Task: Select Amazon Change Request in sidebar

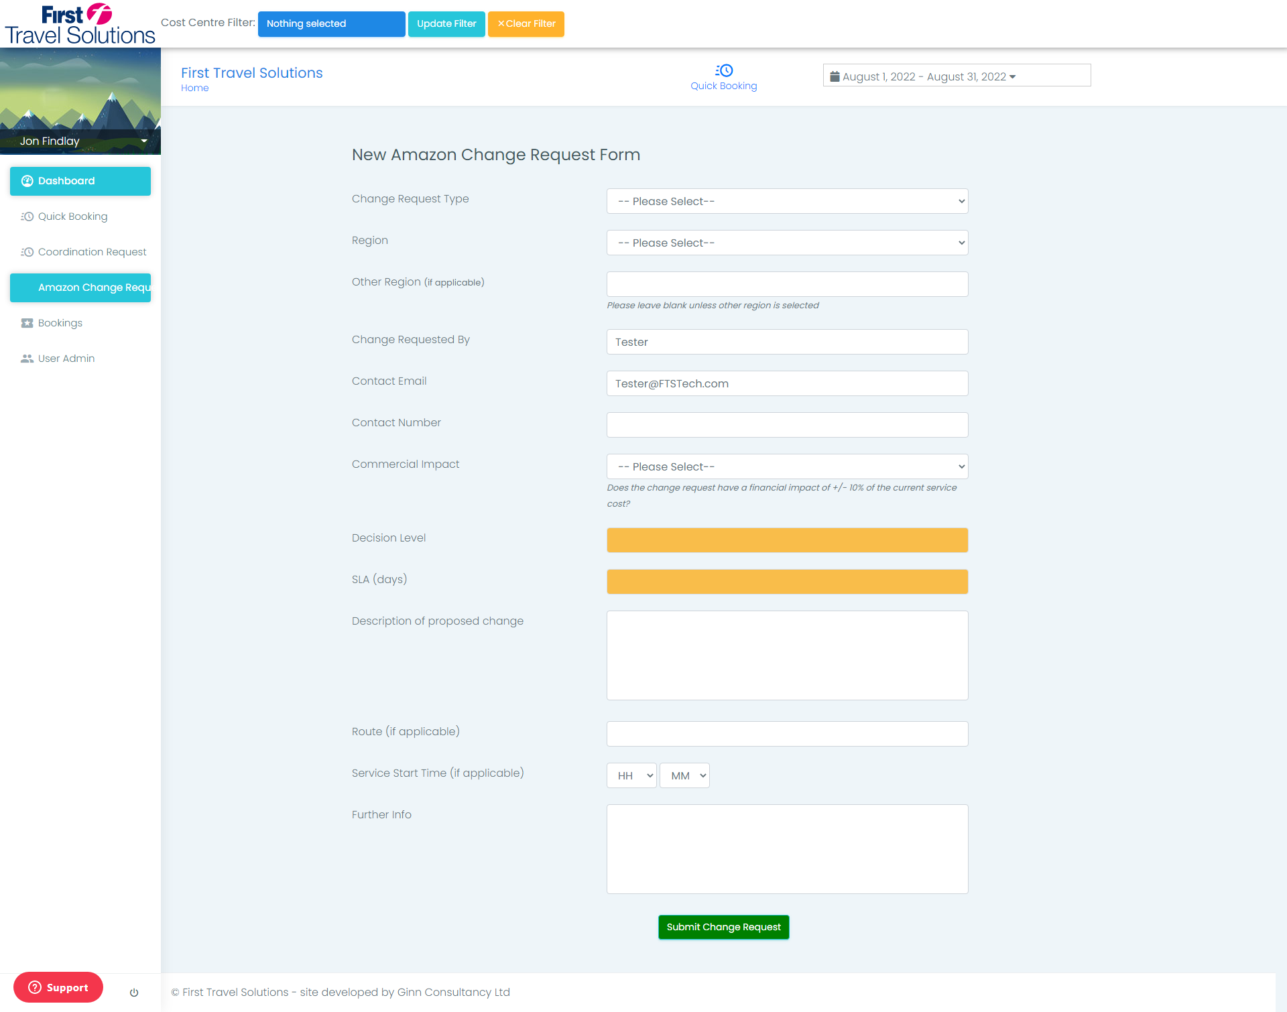Action: click(x=80, y=288)
